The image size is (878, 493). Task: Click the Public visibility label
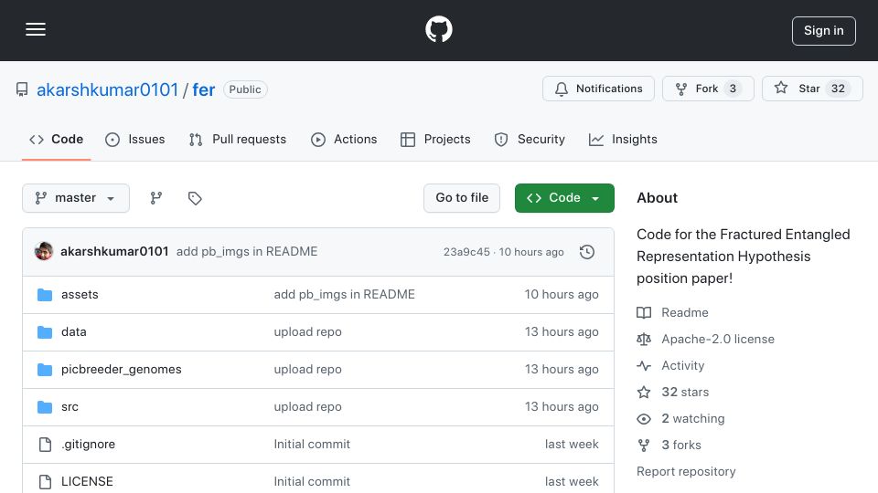coord(245,89)
